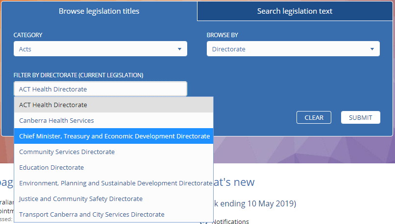Screen dimensions: 395x224
Task: Select ACT Health Directorate option
Action: 114,105
